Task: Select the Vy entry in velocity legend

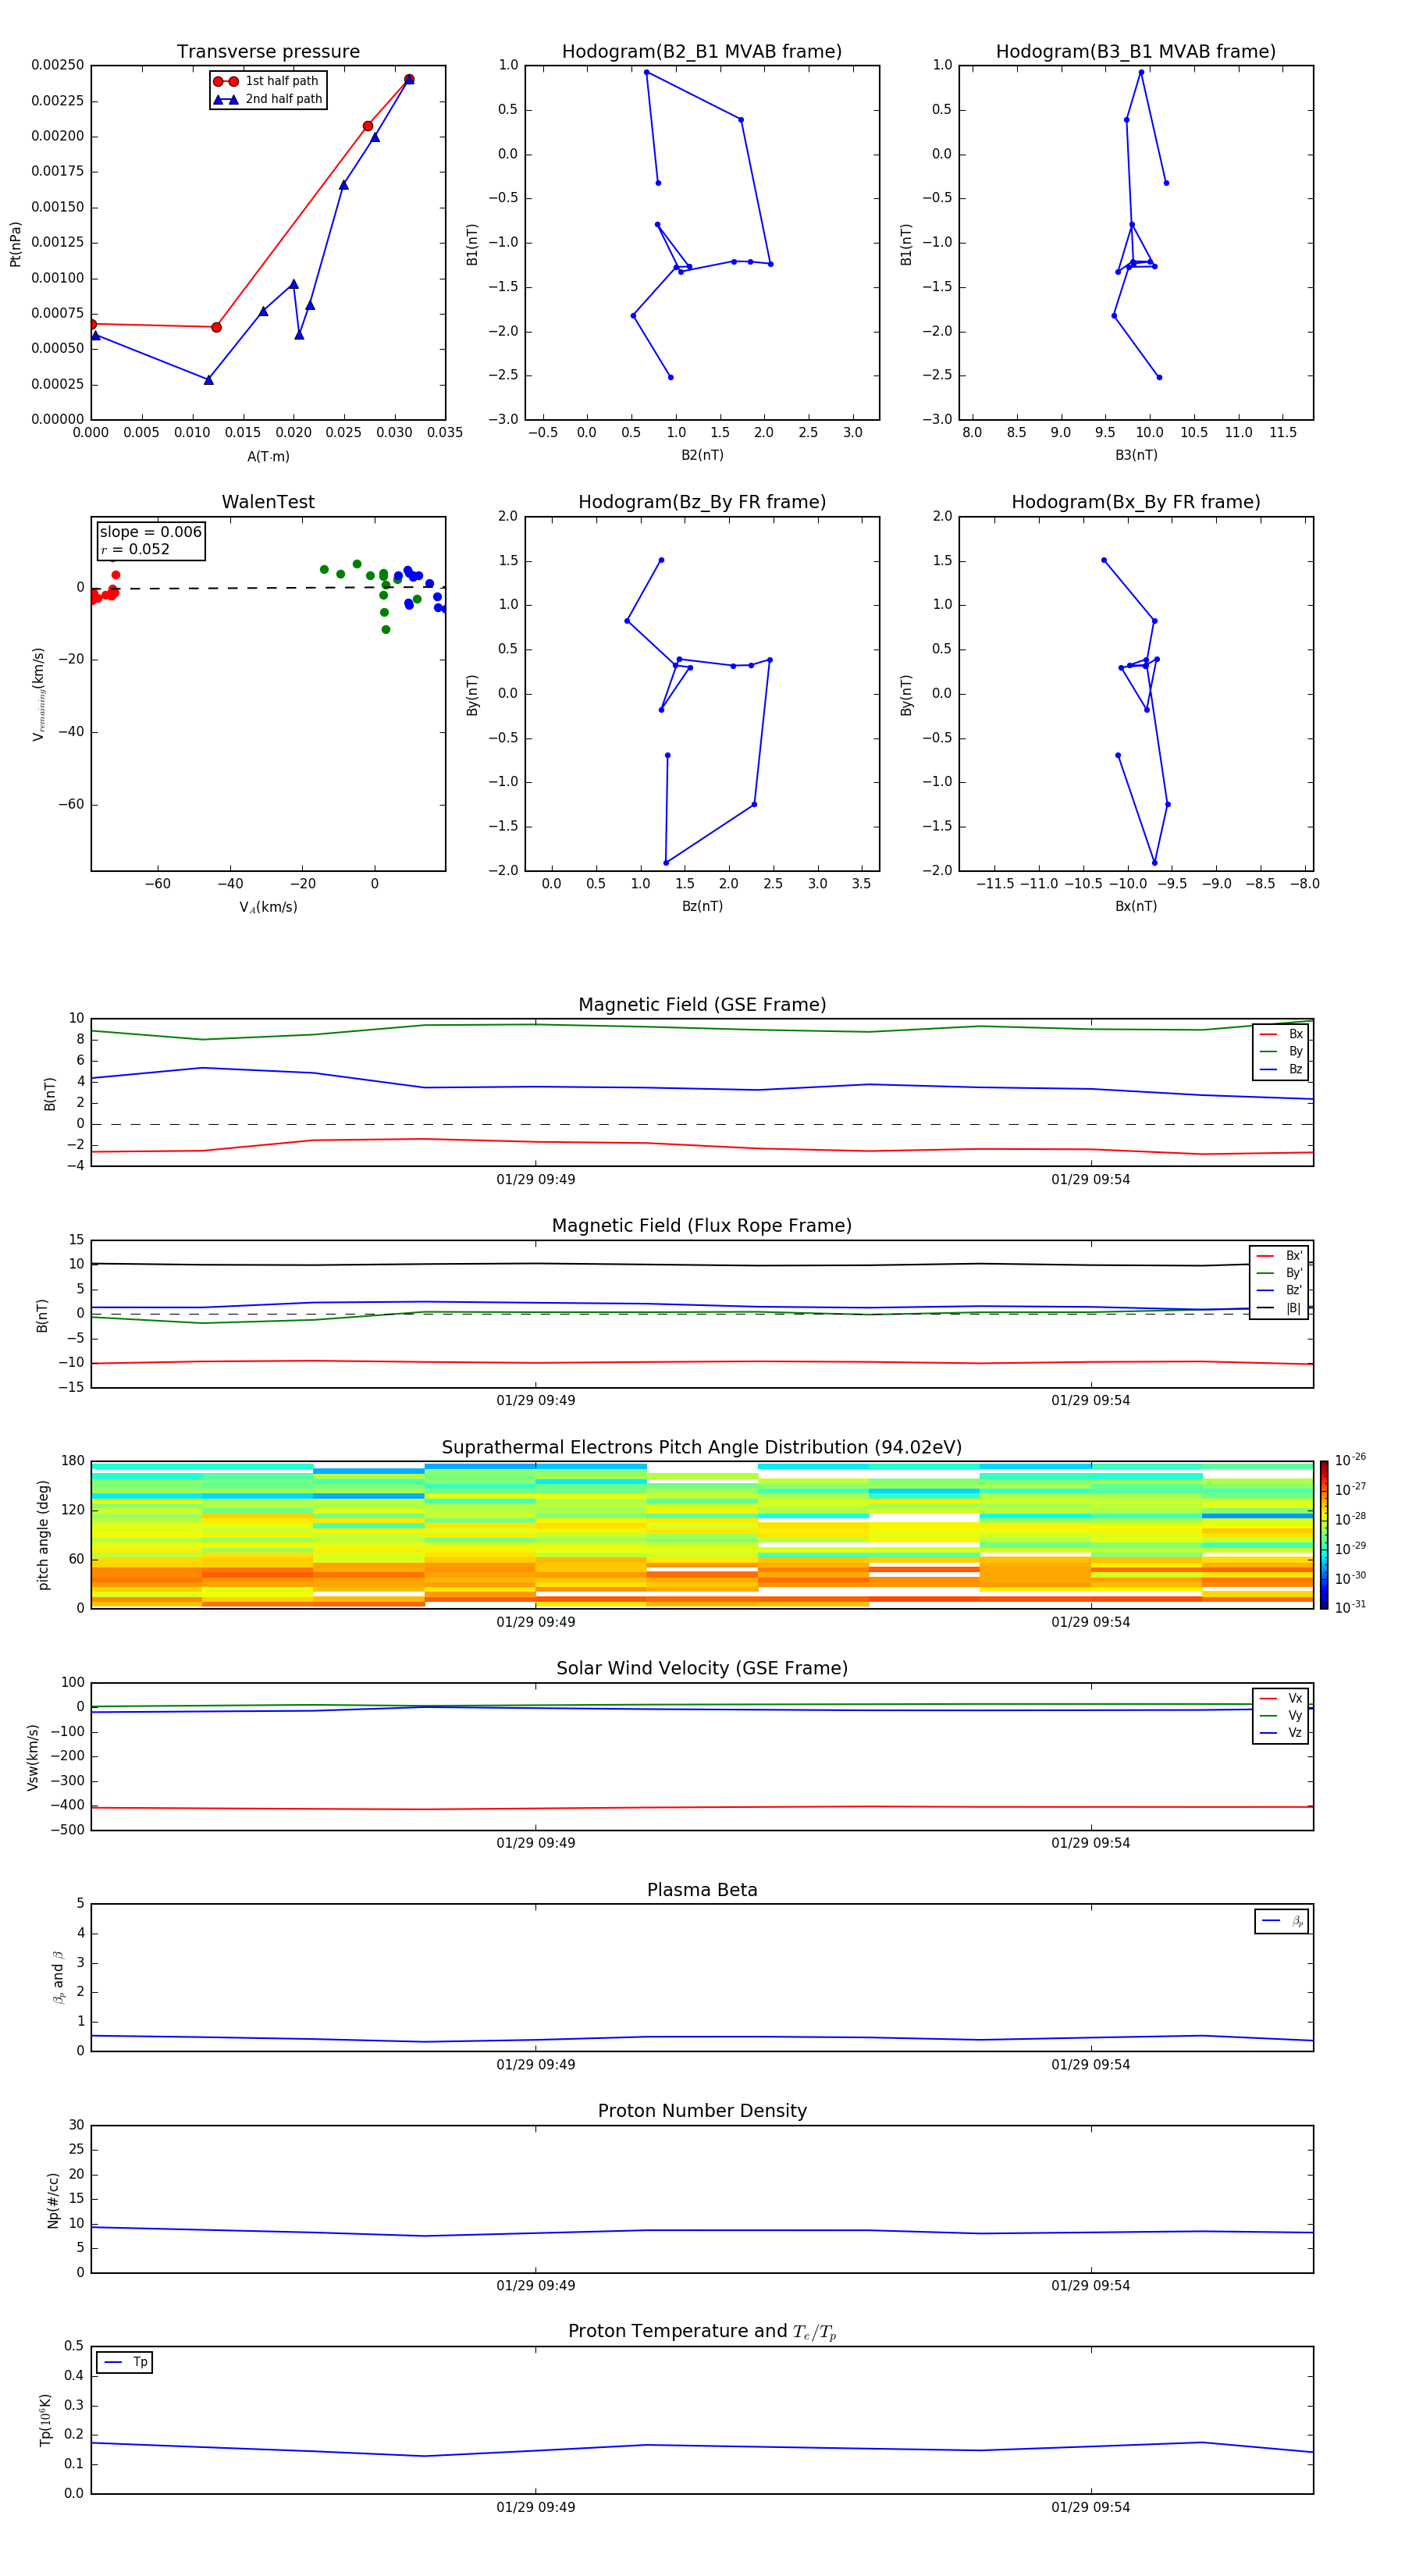Action: pyautogui.click(x=1281, y=1715)
